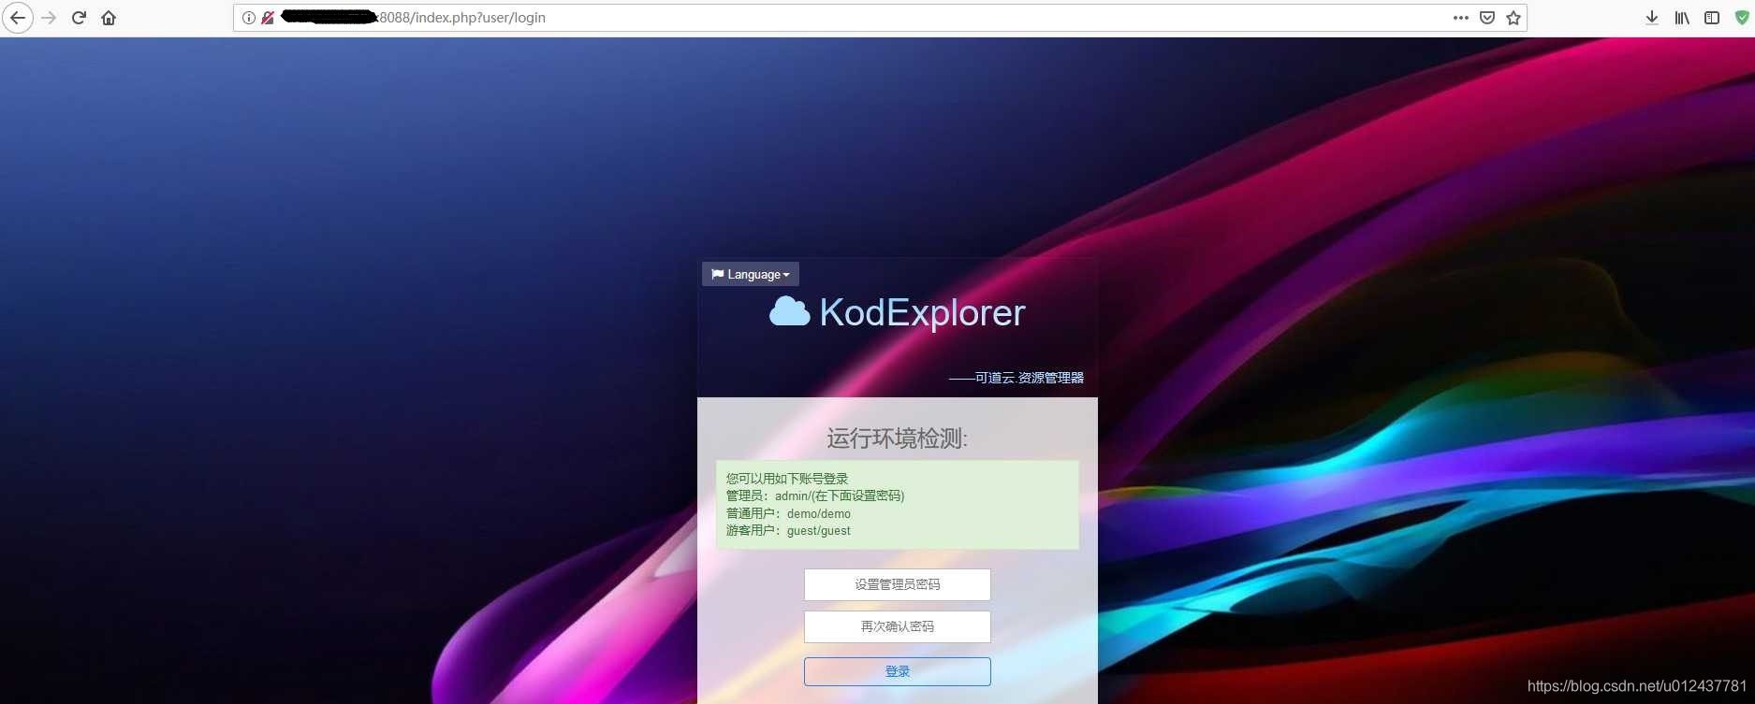Open the library bookshelf icon
The image size is (1755, 704).
point(1682,18)
